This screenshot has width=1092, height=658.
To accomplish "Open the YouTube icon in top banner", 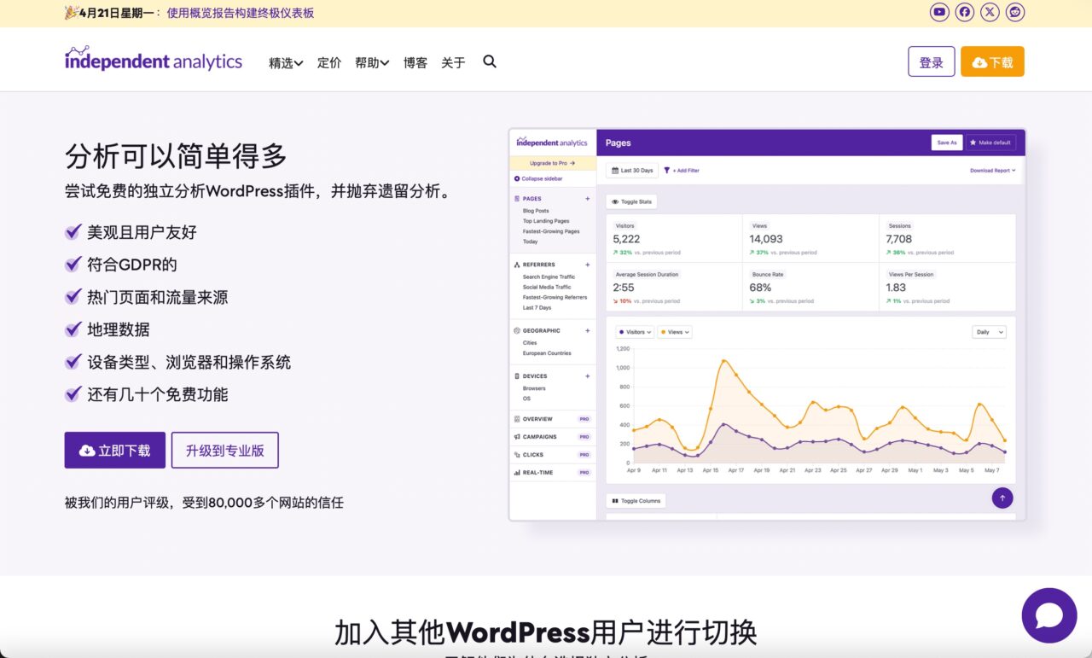I will point(939,12).
